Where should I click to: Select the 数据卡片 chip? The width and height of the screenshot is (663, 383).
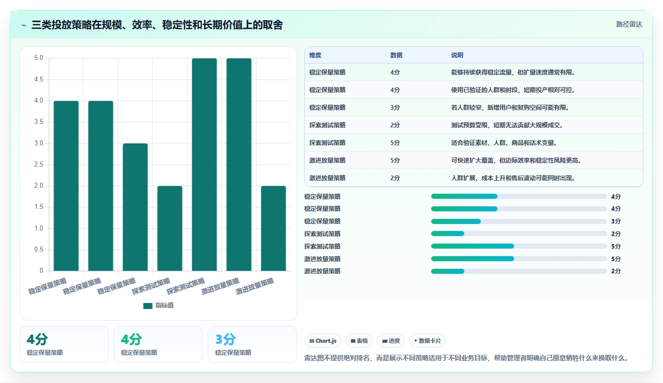click(x=427, y=341)
